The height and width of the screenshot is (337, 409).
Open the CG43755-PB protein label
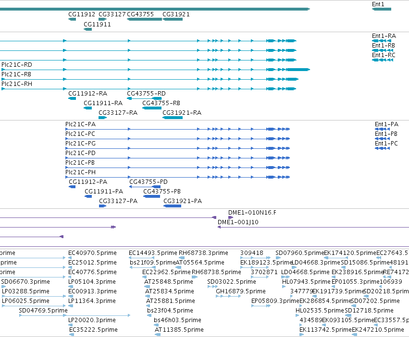point(162,192)
